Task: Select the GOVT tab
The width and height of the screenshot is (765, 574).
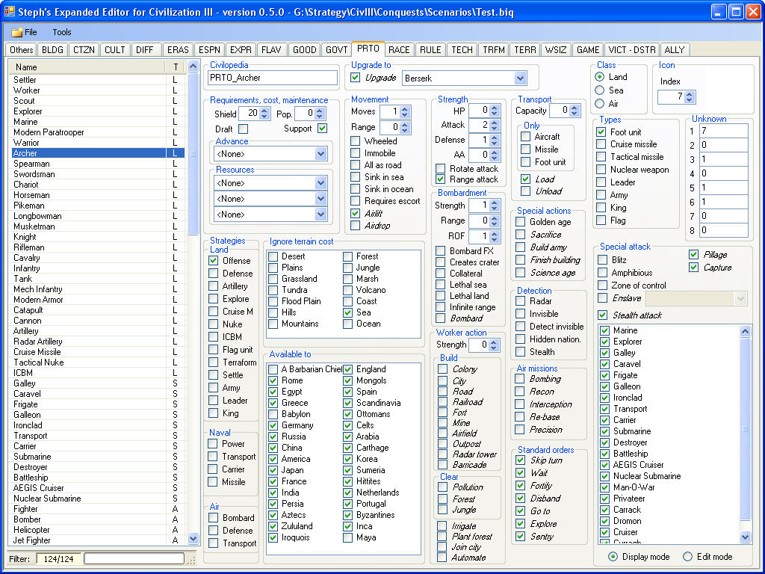Action: (337, 50)
